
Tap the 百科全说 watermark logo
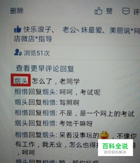pyautogui.click(x=115, y=148)
